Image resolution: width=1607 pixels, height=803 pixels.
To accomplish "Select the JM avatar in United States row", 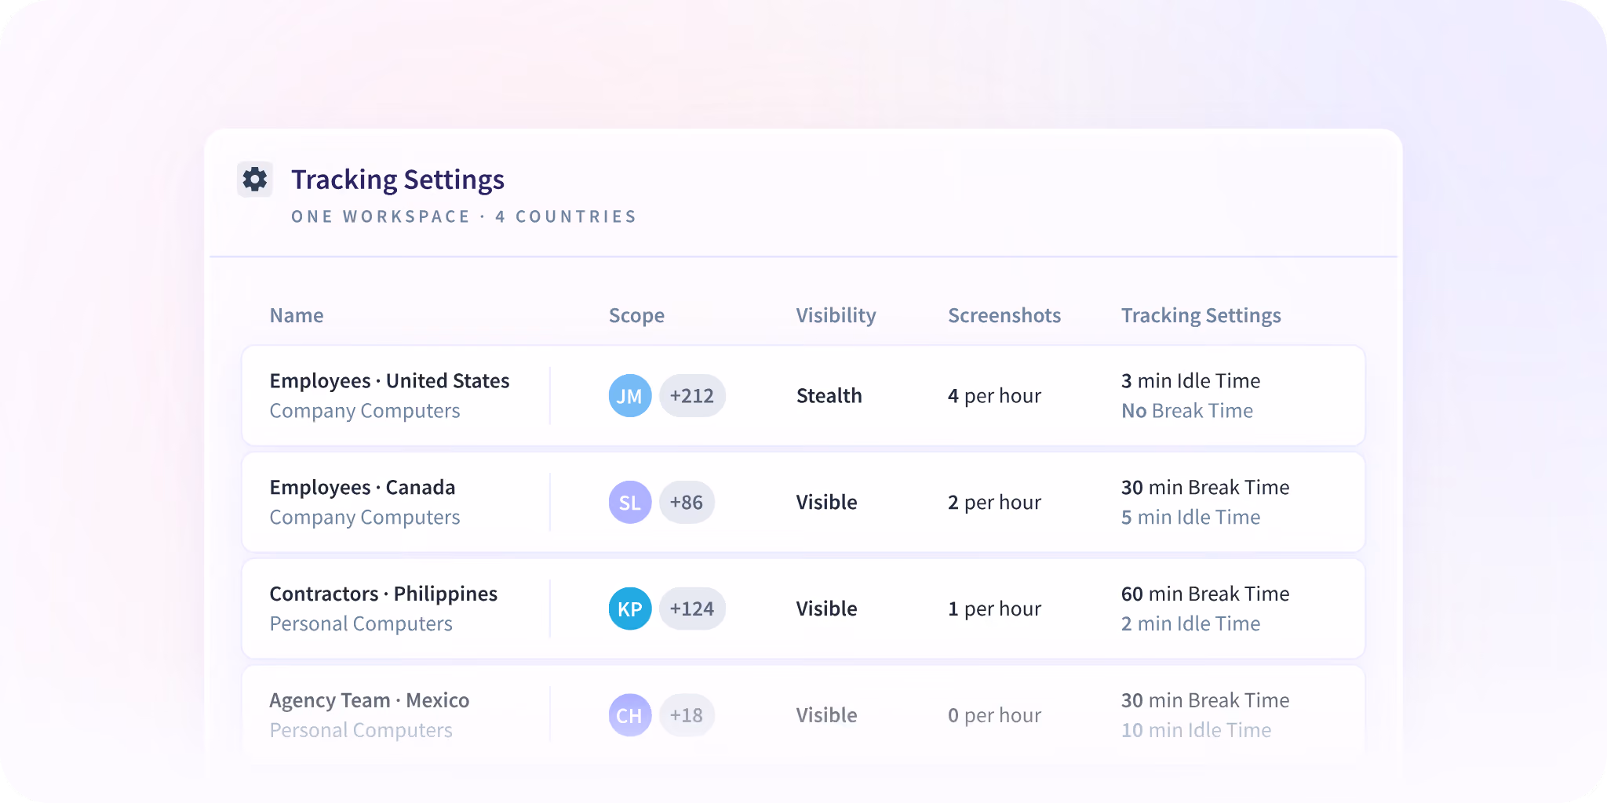I will tap(630, 396).
